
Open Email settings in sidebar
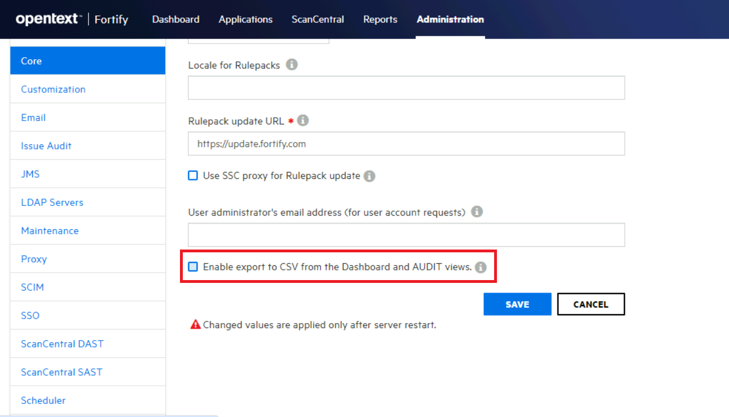pos(88,117)
